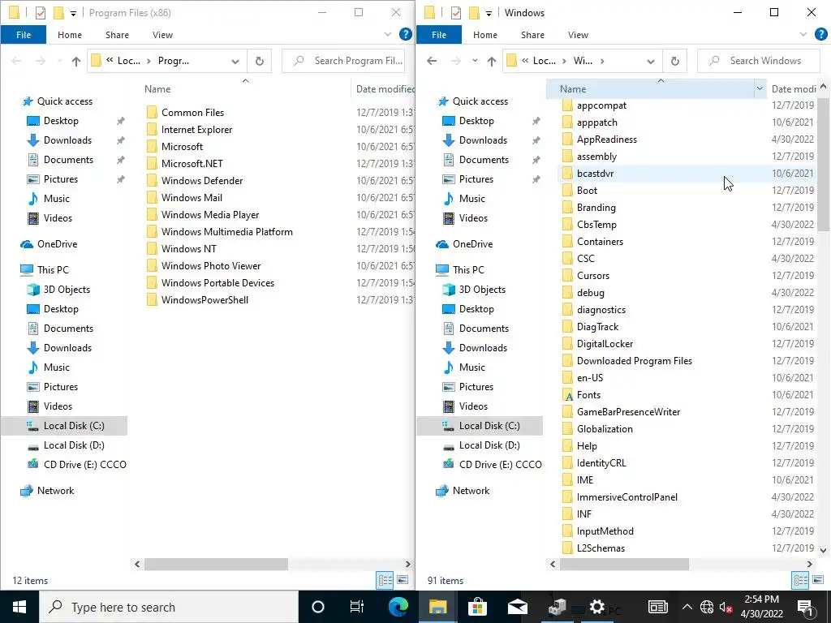Screen dimensions: 831x623
Task: Open Task View on taskbar
Action: (x=357, y=607)
